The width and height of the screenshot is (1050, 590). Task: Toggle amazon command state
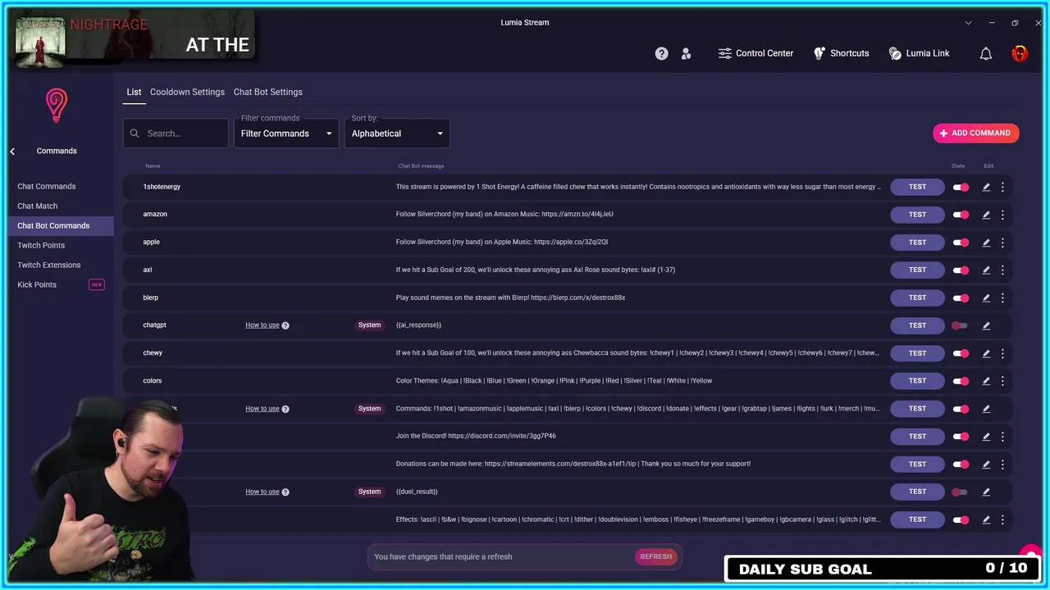(961, 215)
